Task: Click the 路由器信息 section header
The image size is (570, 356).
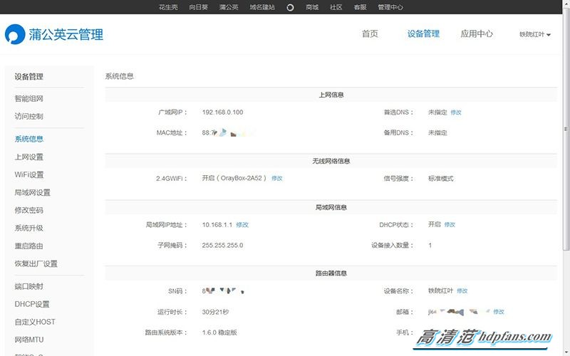Action: point(331,273)
